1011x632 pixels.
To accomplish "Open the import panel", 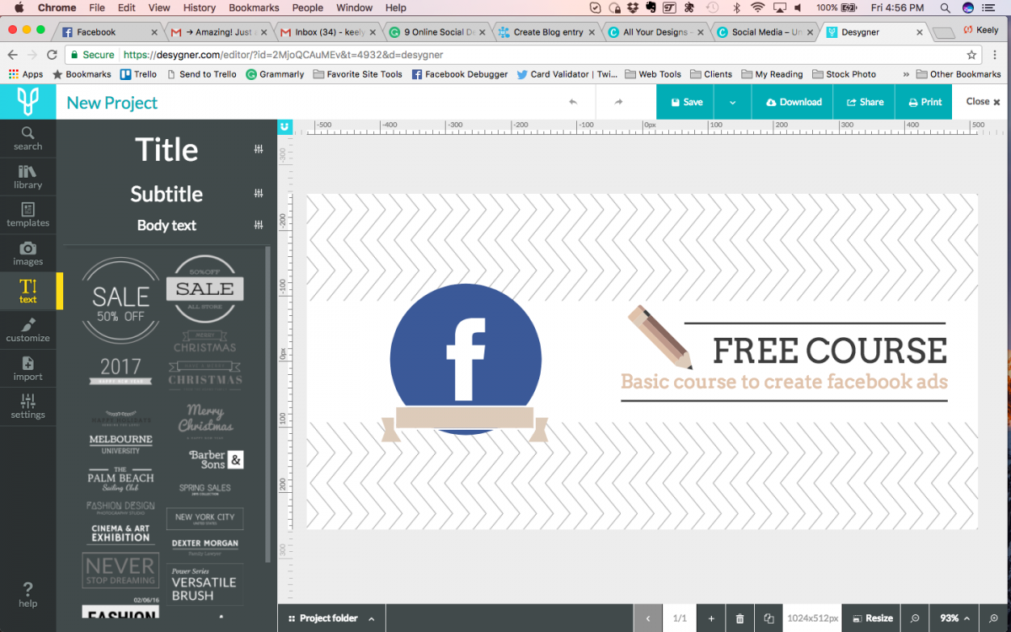I will click(x=28, y=368).
